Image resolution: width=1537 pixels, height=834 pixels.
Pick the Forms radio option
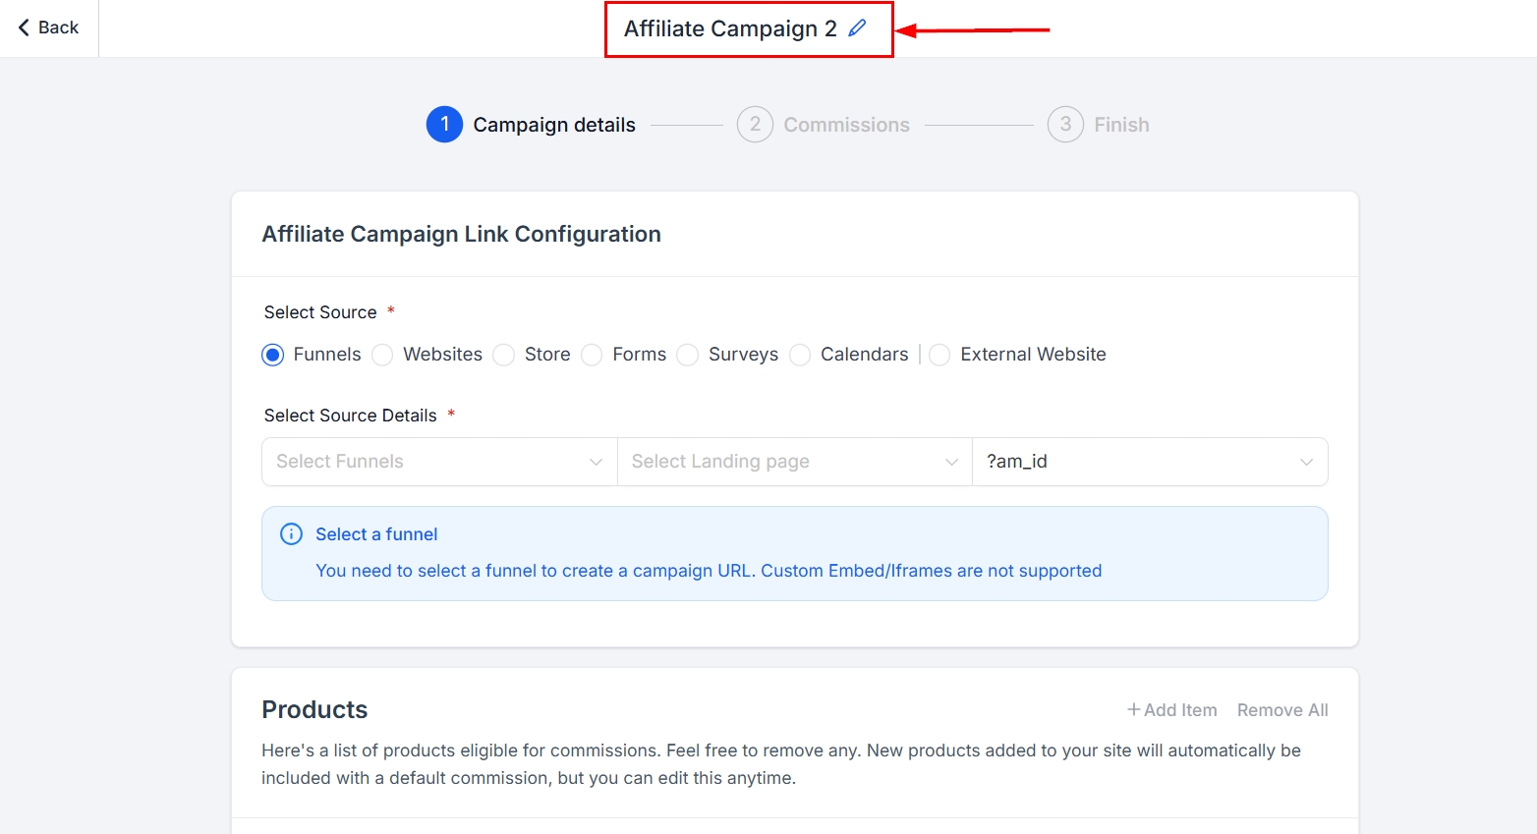click(x=592, y=355)
